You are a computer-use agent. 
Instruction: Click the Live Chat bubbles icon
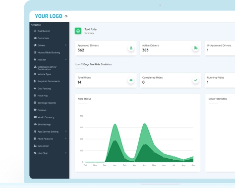[35, 153]
